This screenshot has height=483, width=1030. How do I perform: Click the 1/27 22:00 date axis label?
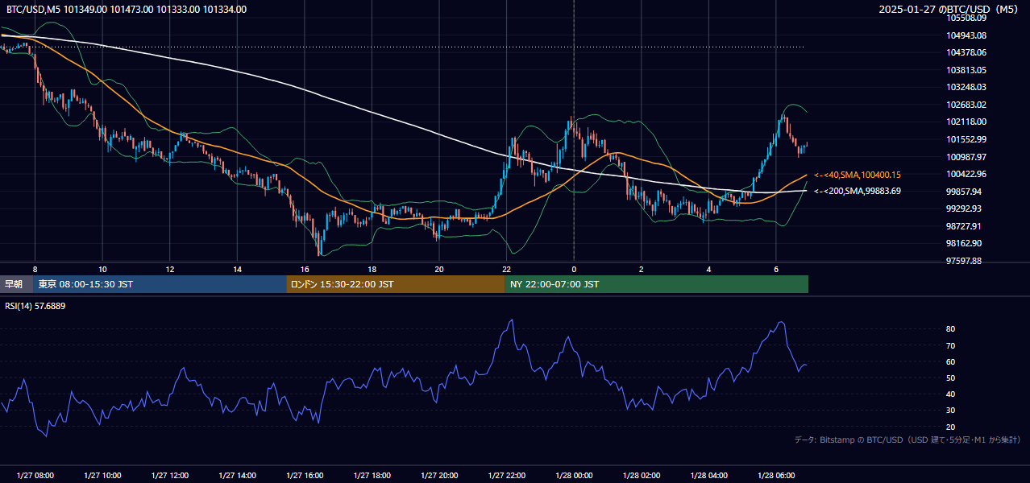tap(507, 476)
